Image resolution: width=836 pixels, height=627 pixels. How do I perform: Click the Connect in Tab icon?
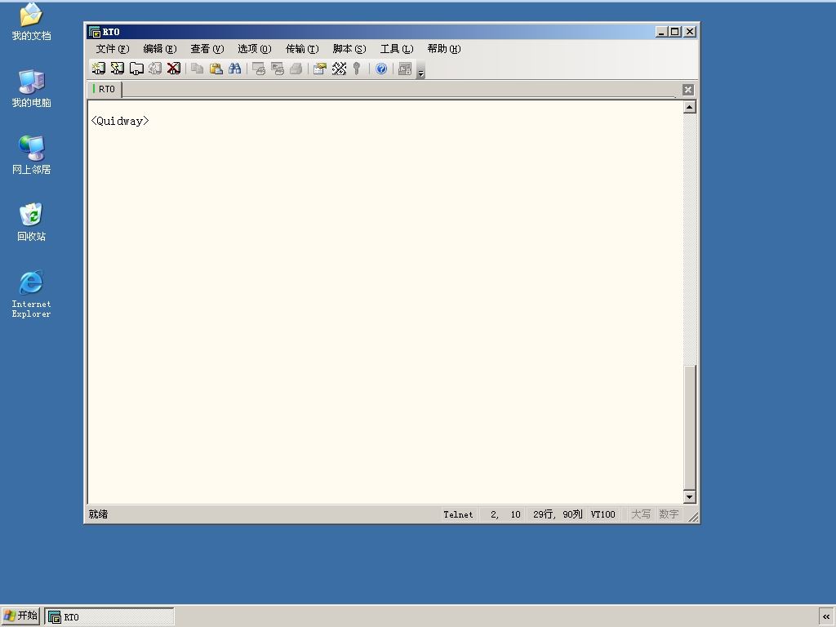136,69
